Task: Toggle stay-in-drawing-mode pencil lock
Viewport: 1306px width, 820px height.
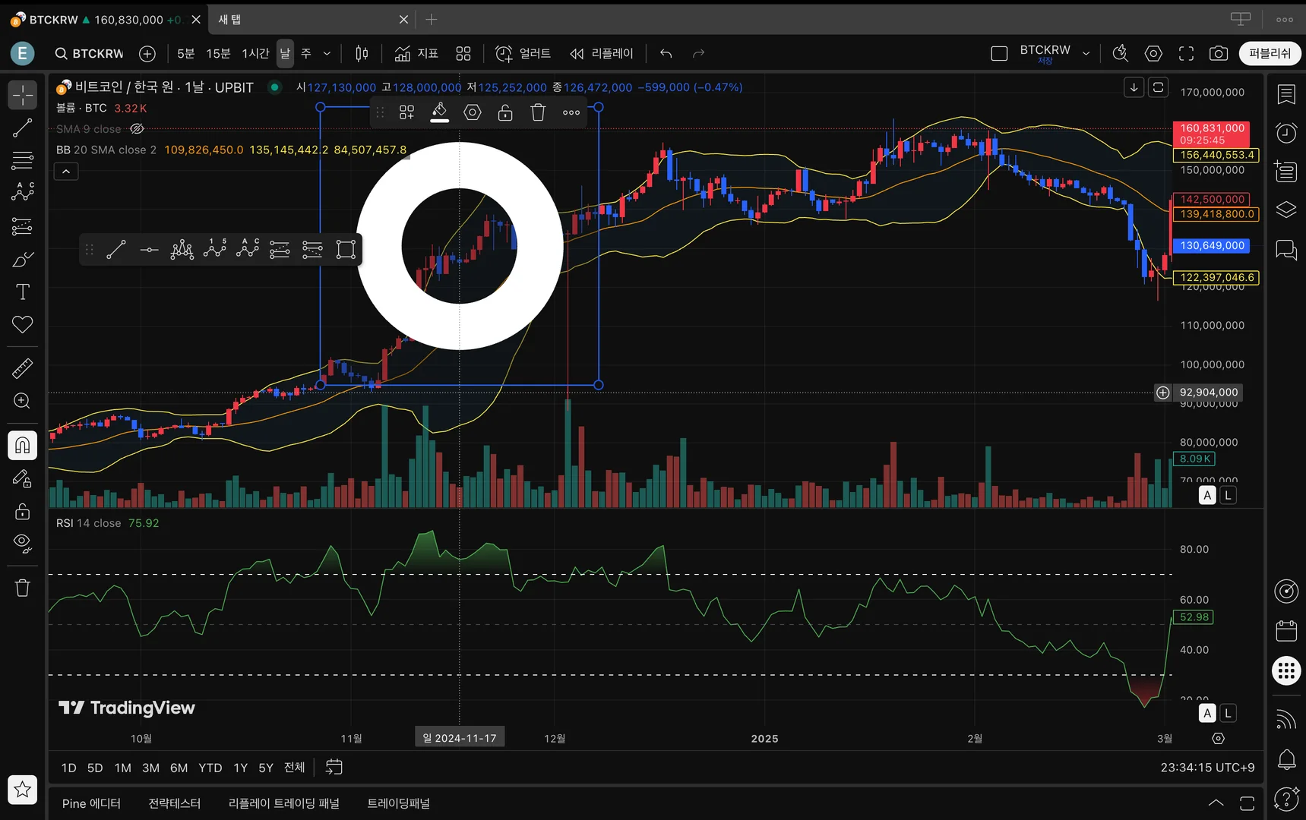Action: tap(23, 478)
